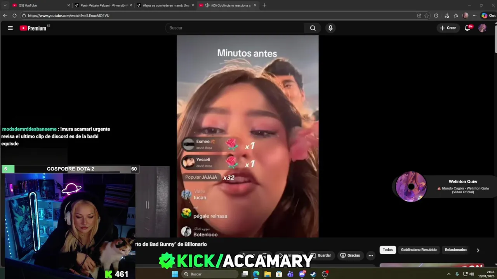Open the YouTube account avatar menu
The width and height of the screenshot is (497, 279).
(x=482, y=28)
